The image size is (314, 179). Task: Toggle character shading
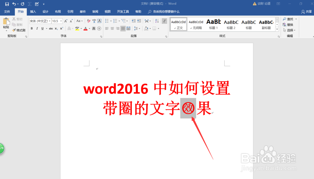pos(94,29)
